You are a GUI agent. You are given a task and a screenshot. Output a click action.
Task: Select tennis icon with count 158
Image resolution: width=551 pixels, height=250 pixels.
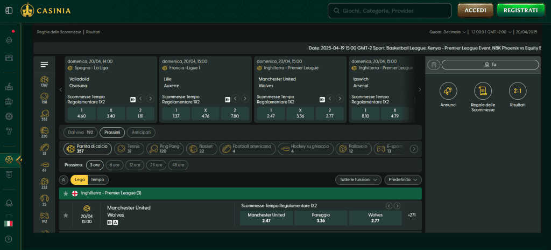45,98
